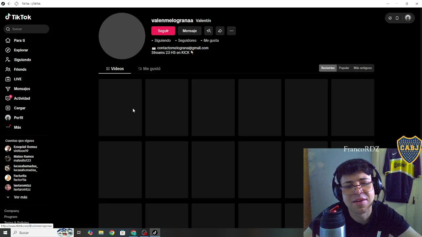The image size is (422, 237).
Task: Click the Windows taskbar Buscar search box
Action: point(43,233)
